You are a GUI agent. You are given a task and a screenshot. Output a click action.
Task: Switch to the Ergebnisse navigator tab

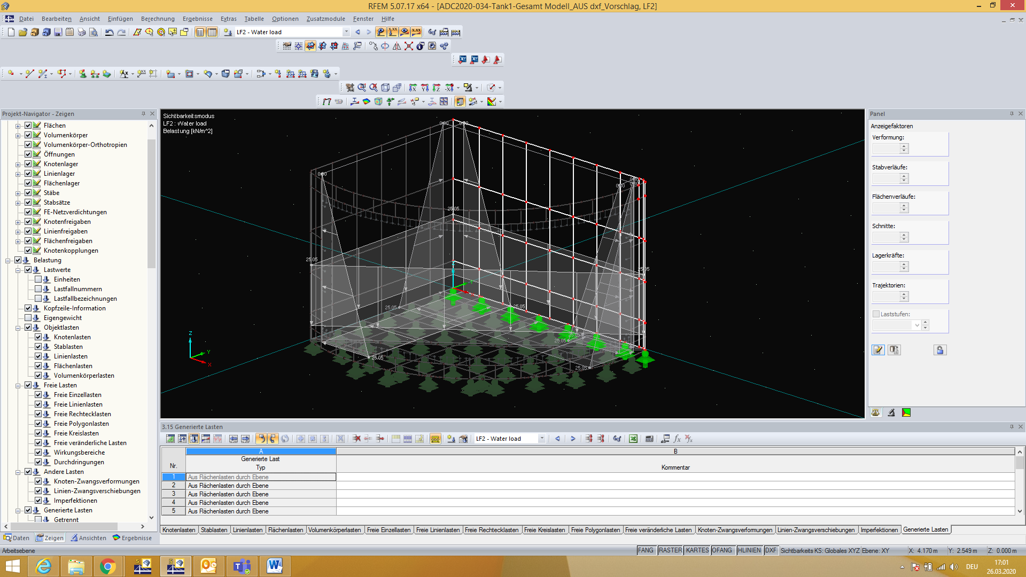coord(133,538)
